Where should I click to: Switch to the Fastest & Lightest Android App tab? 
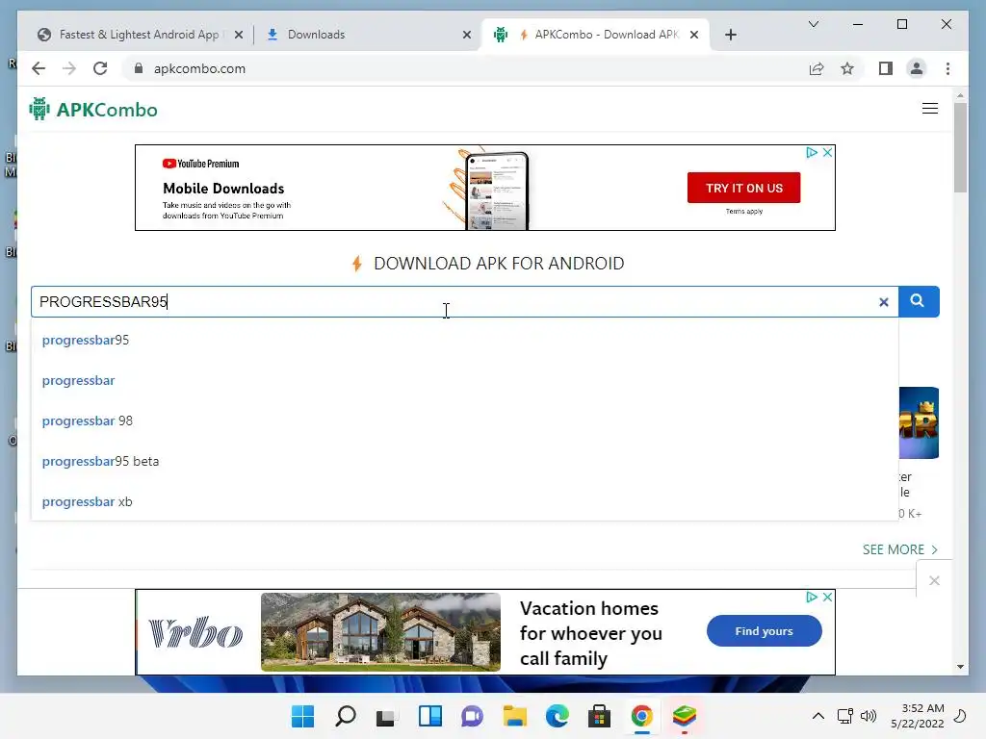click(139, 35)
